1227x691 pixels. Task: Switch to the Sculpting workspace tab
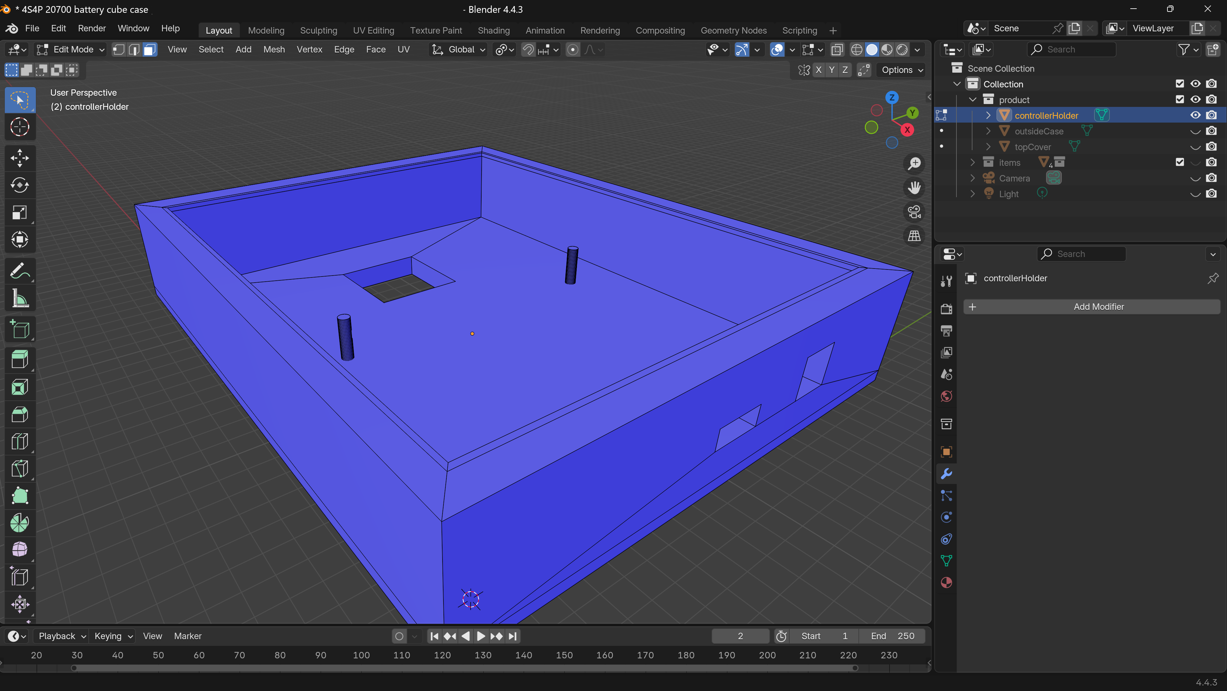coord(318,30)
